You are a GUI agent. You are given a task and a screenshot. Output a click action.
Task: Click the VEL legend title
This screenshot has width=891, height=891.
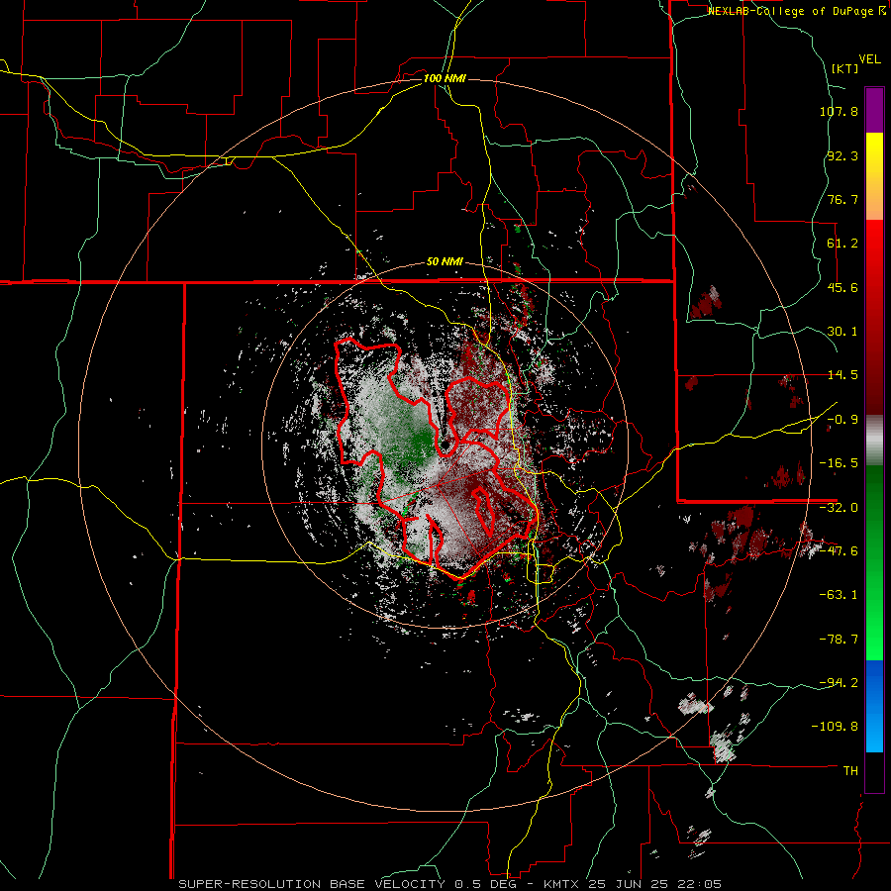coord(870,59)
